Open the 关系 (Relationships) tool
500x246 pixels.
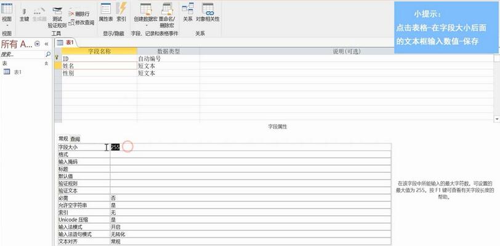pos(188,12)
